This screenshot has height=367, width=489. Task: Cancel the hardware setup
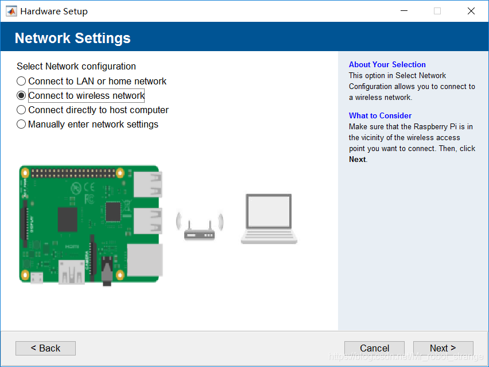click(374, 348)
